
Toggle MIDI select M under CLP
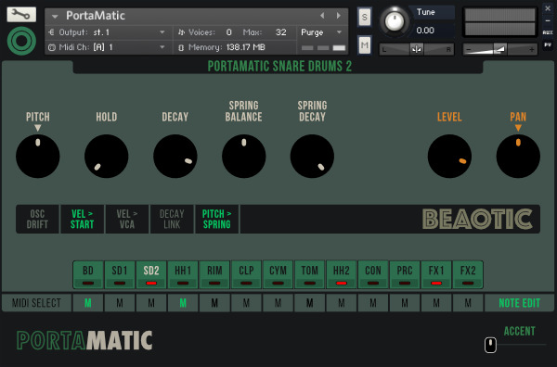tap(246, 303)
